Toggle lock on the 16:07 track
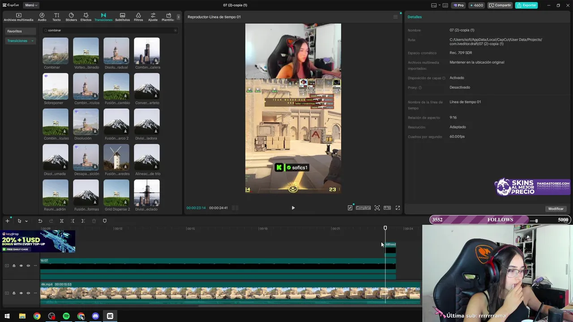The image size is (573, 322). [14, 266]
